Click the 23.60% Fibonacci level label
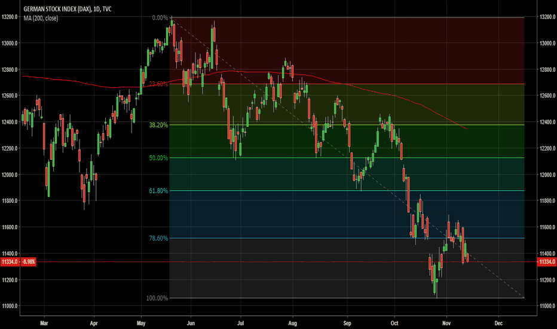Viewport: 557px width, 329px height. pyautogui.click(x=158, y=84)
